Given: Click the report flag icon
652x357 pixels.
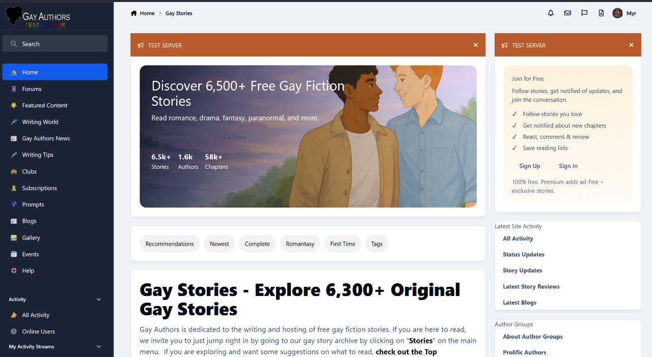Looking at the screenshot, I should pyautogui.click(x=584, y=13).
